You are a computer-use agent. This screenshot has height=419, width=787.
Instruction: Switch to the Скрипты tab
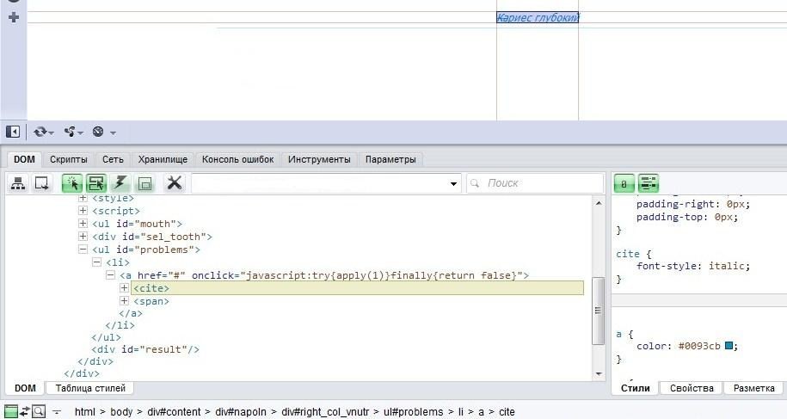(x=68, y=159)
